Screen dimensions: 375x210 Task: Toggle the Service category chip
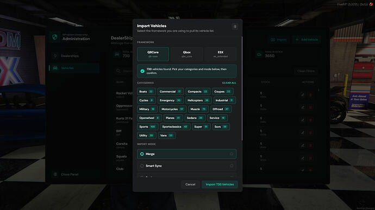coord(217,118)
